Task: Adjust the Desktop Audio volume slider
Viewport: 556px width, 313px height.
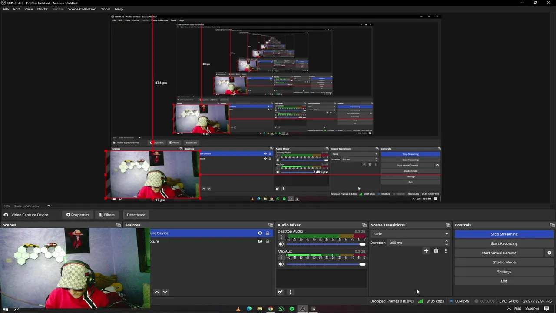Action: (326, 244)
